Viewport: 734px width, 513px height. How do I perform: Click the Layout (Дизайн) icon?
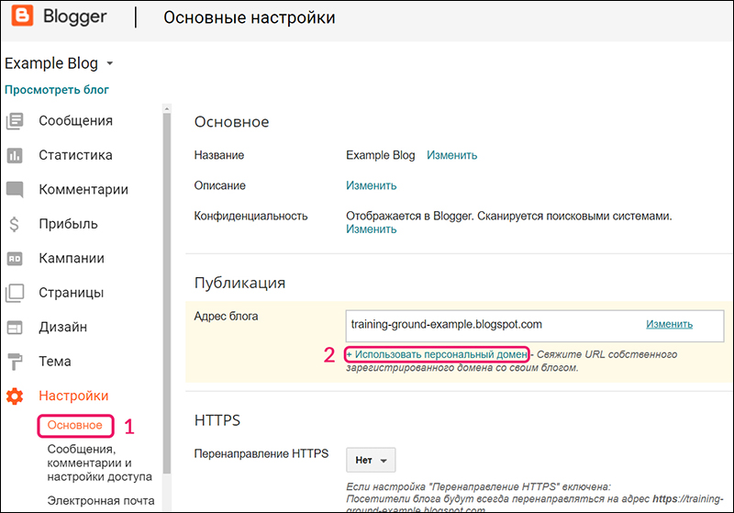click(x=15, y=328)
